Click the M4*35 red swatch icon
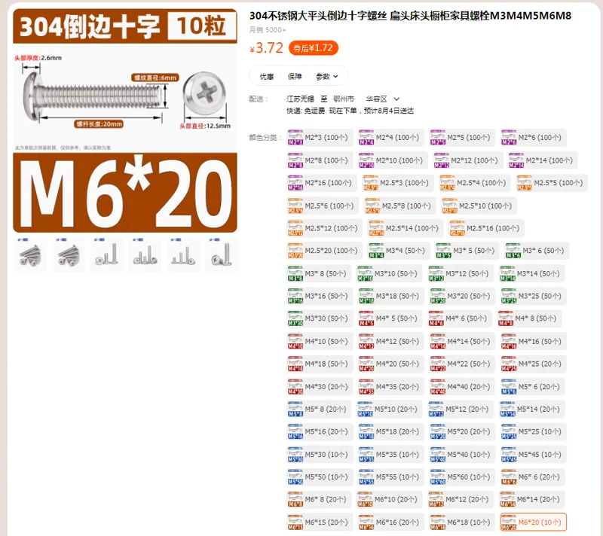This screenshot has width=603, height=536. pyautogui.click(x=366, y=387)
